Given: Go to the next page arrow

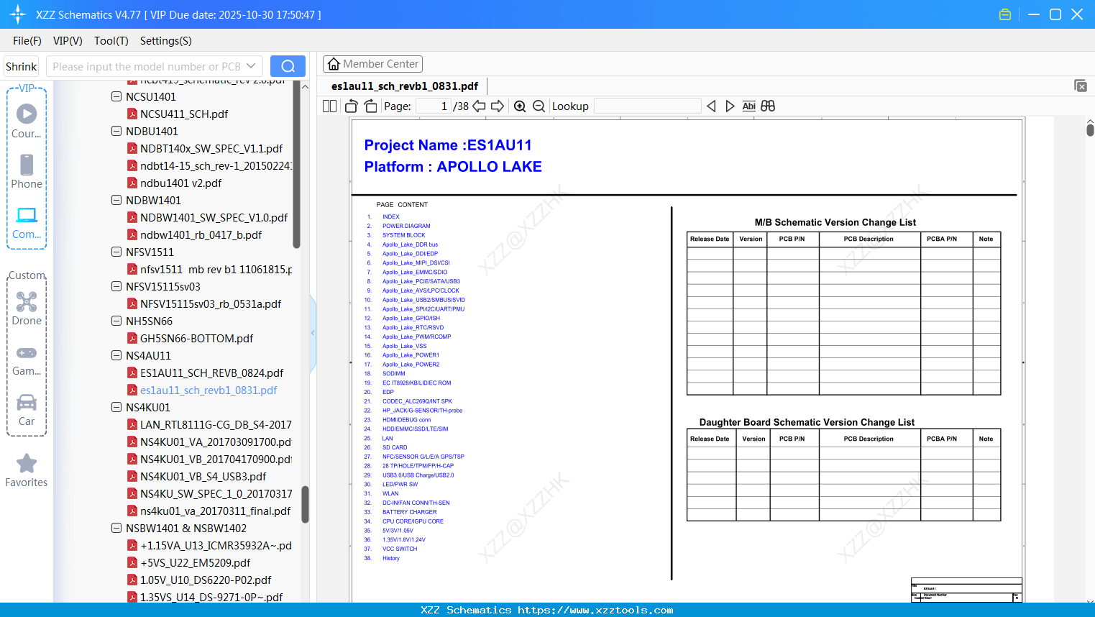Looking at the screenshot, I should [x=498, y=106].
